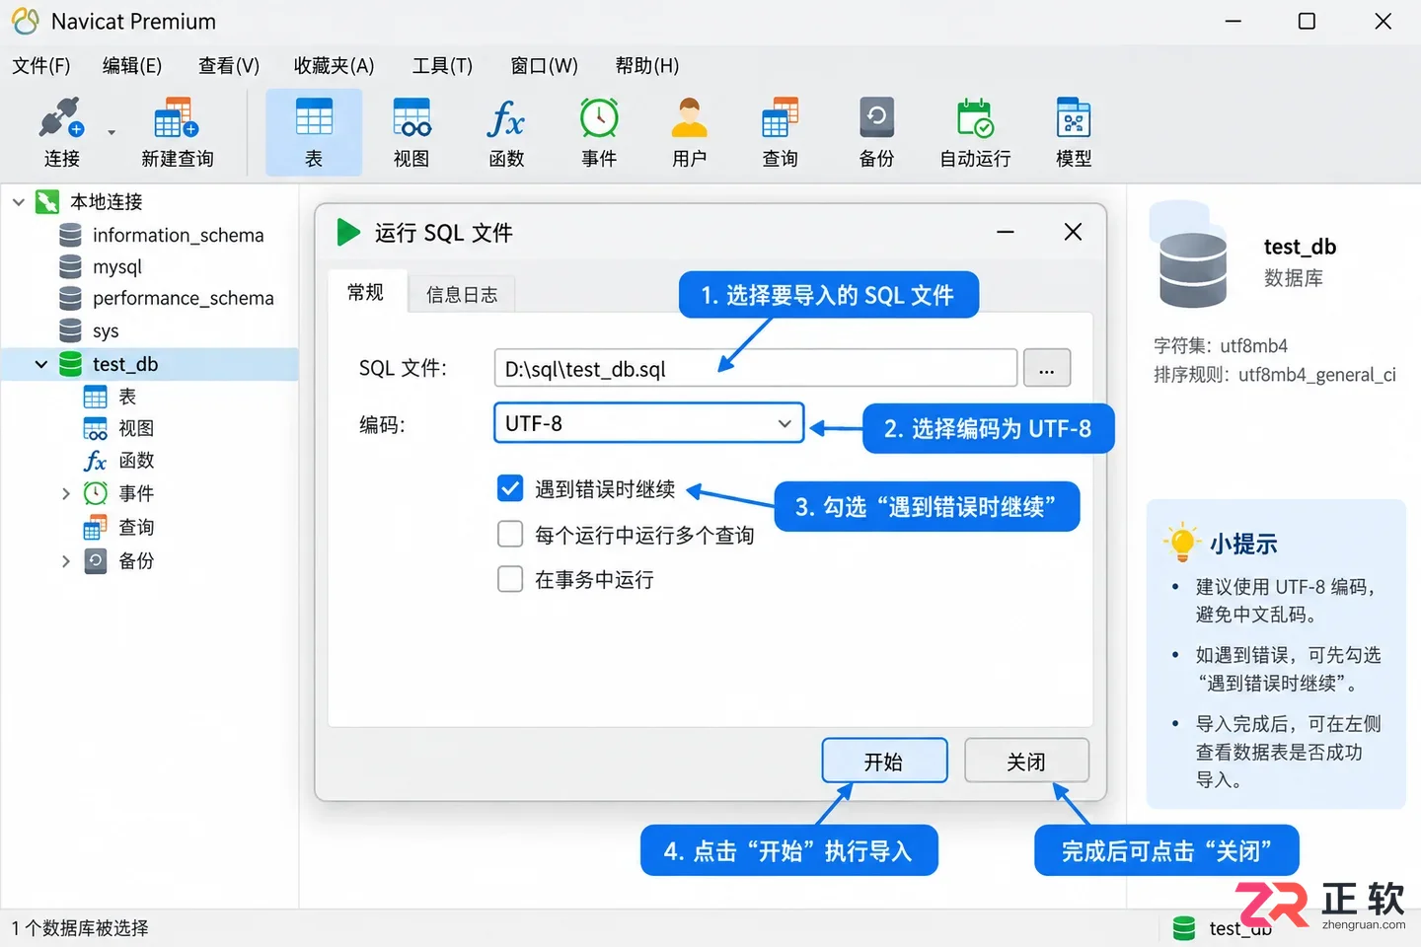Select the 常规 tab
Image resolution: width=1421 pixels, height=947 pixels.
366,292
